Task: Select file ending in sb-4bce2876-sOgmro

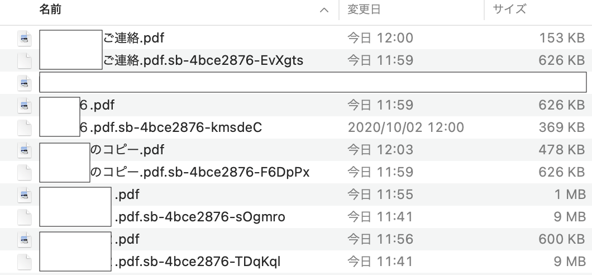Action: point(200,217)
